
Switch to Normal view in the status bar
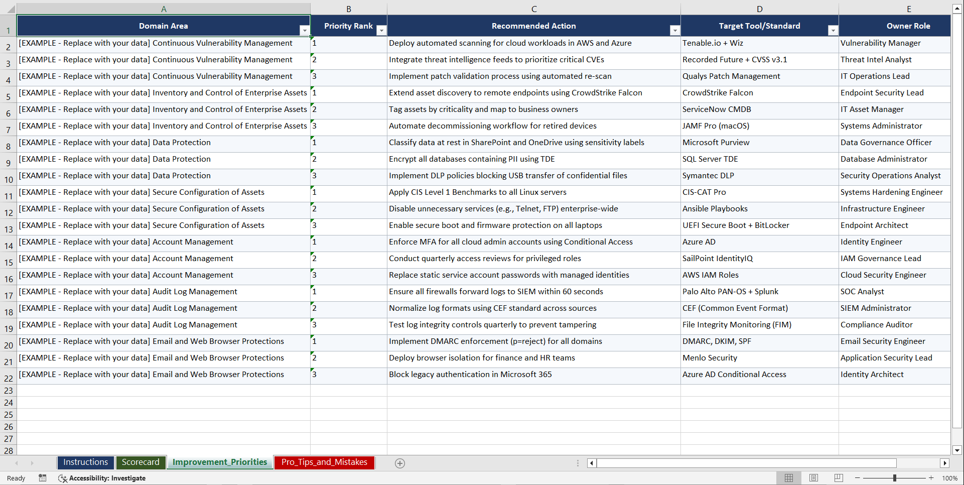coord(788,477)
